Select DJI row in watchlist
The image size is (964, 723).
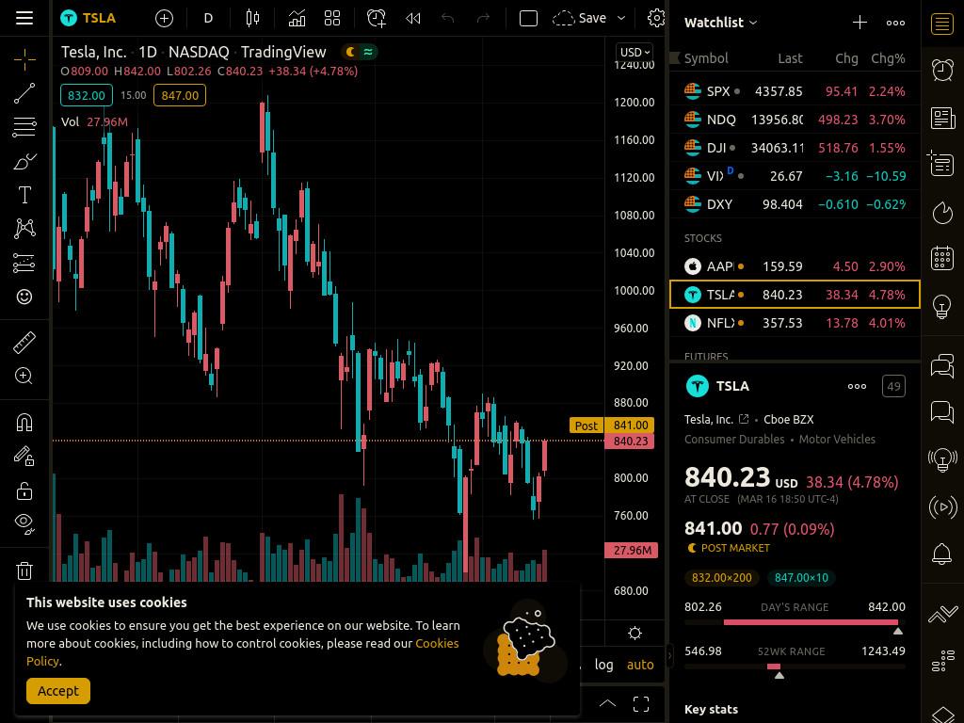pos(795,148)
